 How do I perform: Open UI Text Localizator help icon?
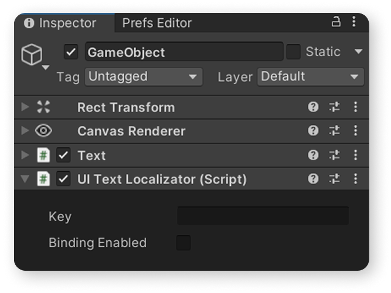(x=313, y=179)
